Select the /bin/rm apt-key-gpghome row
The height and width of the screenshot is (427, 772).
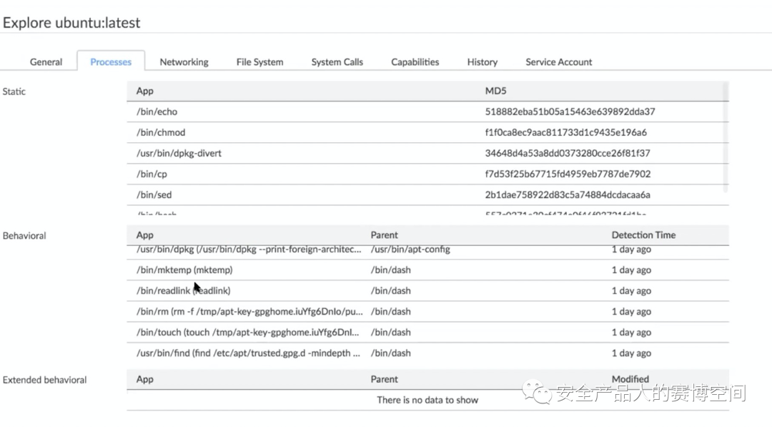427,311
